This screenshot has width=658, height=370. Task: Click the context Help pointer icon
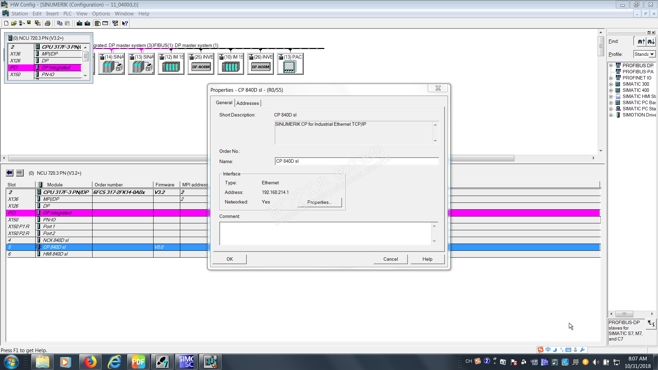pyautogui.click(x=125, y=23)
